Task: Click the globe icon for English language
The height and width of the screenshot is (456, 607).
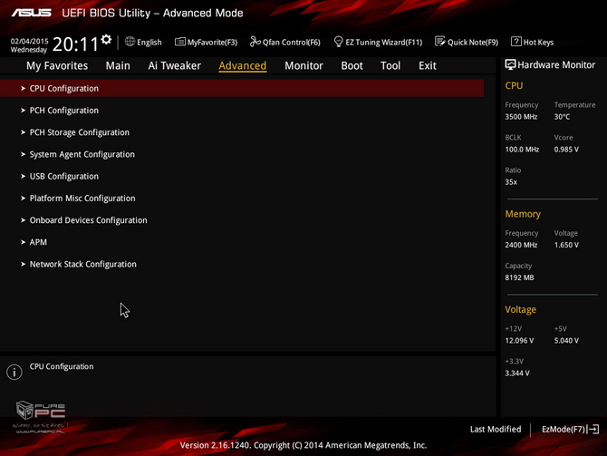Action: 130,42
